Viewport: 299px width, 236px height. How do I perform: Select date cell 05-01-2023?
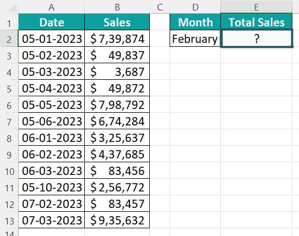point(52,39)
